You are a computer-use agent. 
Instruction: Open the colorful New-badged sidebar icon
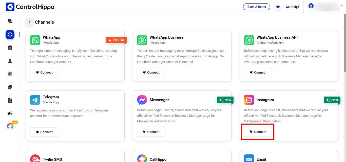(x=10, y=126)
